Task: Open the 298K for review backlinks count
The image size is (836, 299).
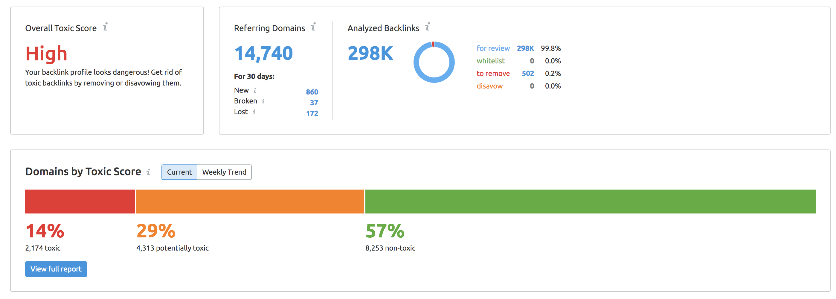Action: tap(525, 48)
